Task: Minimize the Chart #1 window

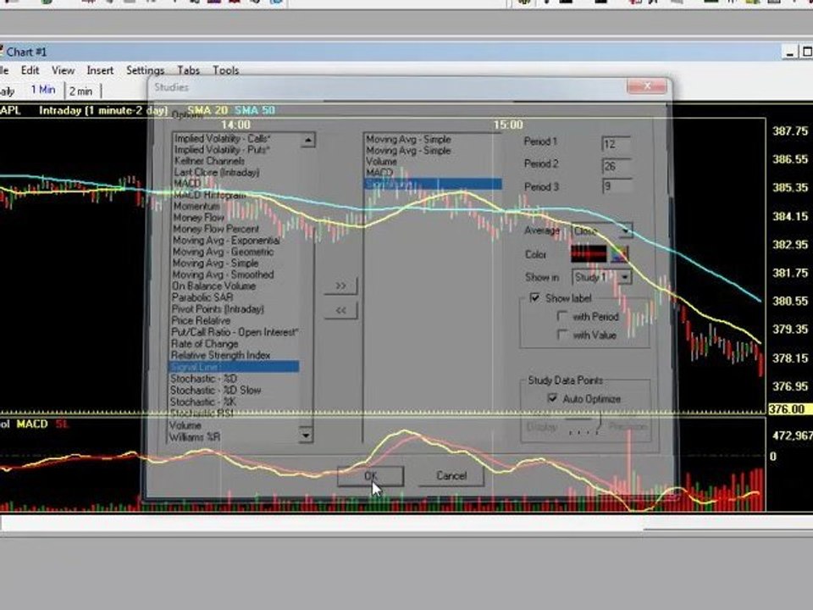Action: pyautogui.click(x=789, y=52)
